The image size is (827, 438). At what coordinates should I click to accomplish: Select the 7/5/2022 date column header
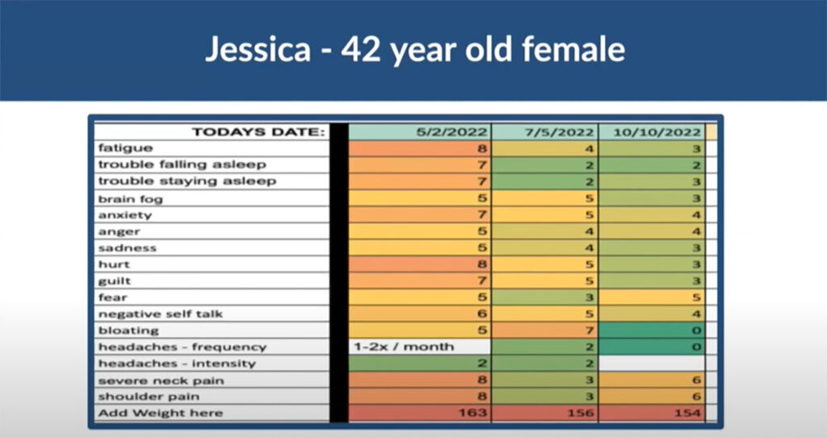pyautogui.click(x=545, y=131)
